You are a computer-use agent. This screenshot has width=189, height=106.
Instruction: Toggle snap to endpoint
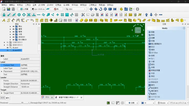pyautogui.click(x=9, y=15)
